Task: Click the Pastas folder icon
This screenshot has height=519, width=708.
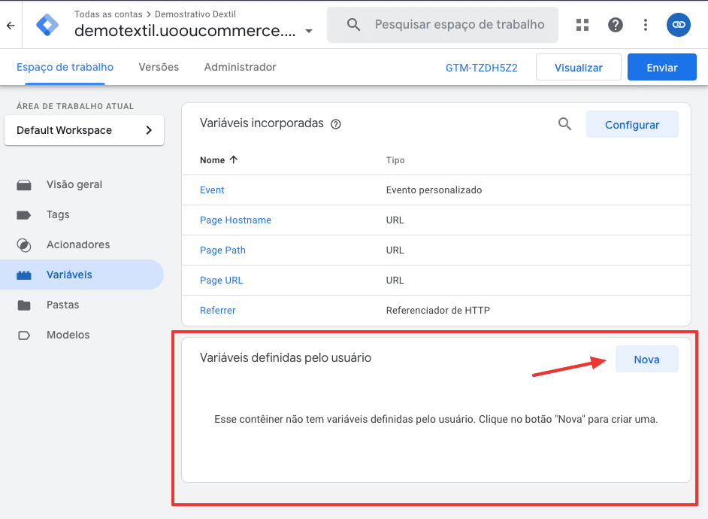Action: point(24,305)
